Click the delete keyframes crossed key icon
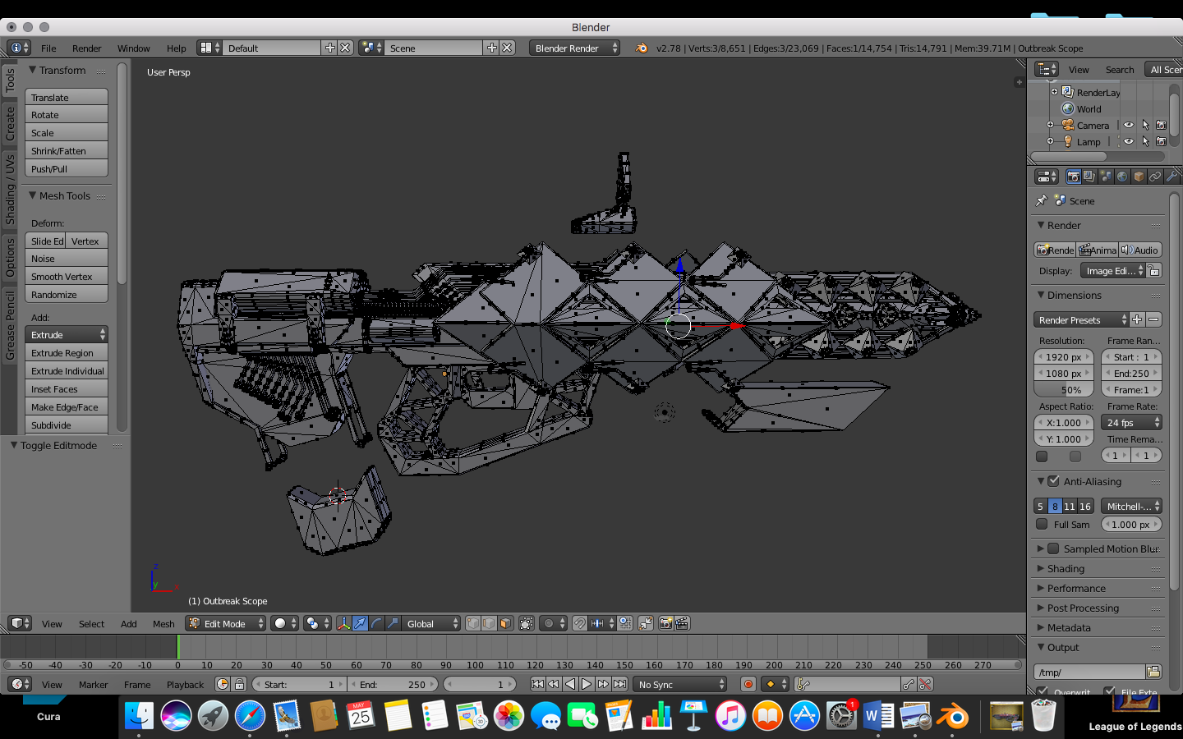1183x739 pixels. pyautogui.click(x=925, y=684)
